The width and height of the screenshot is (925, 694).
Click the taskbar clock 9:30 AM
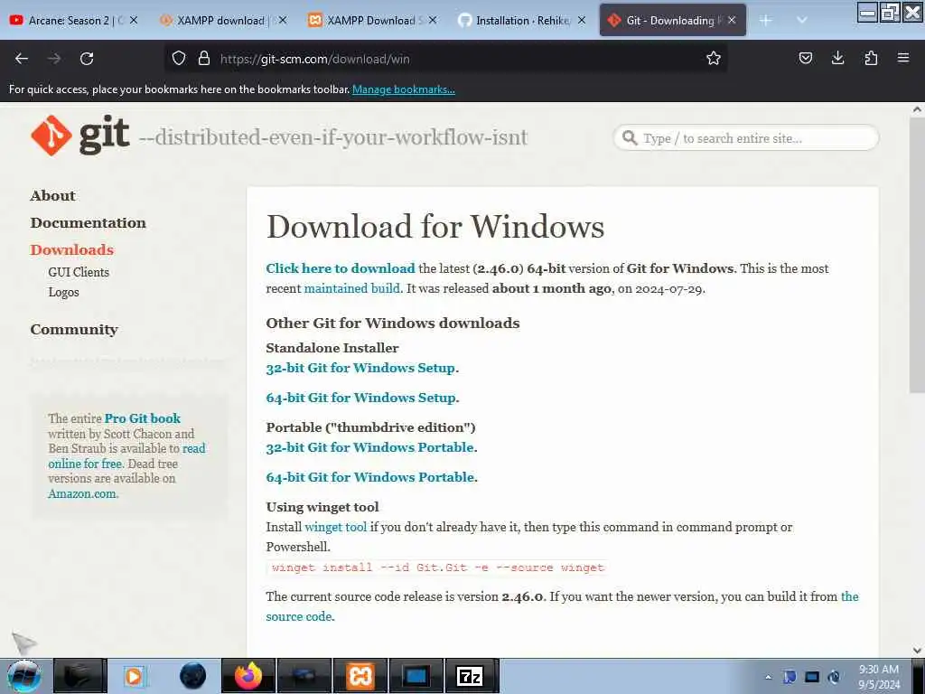pyautogui.click(x=878, y=670)
